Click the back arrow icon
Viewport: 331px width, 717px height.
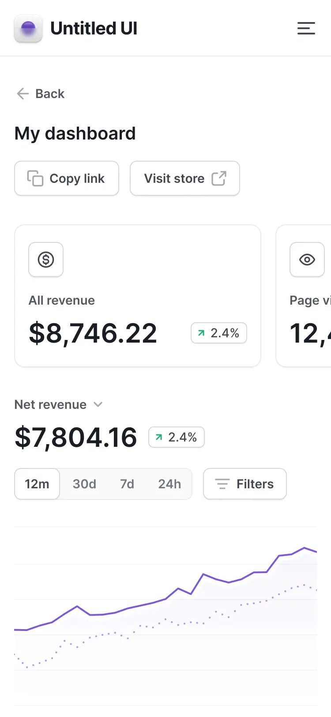23,94
